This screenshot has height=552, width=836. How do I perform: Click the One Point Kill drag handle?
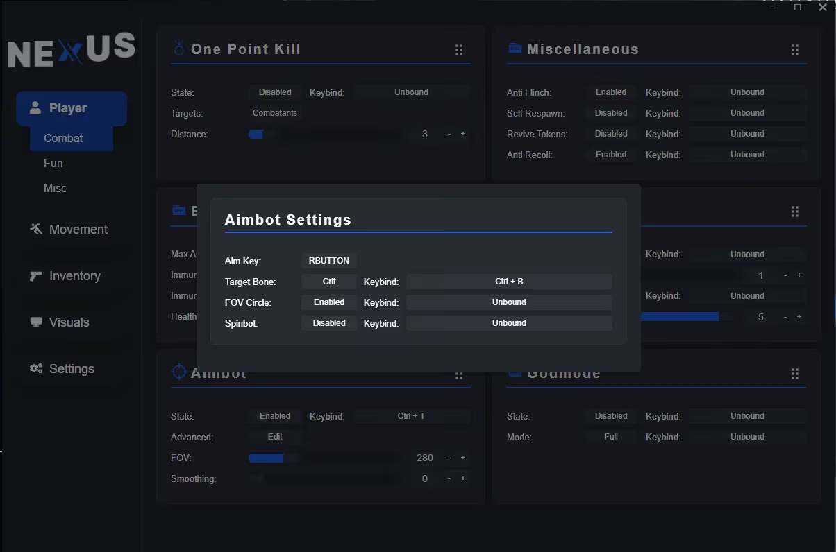click(459, 50)
